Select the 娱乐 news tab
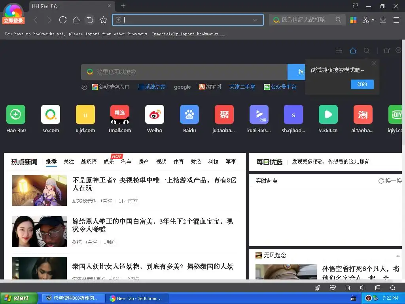The height and width of the screenshot is (304, 405). pos(109,161)
